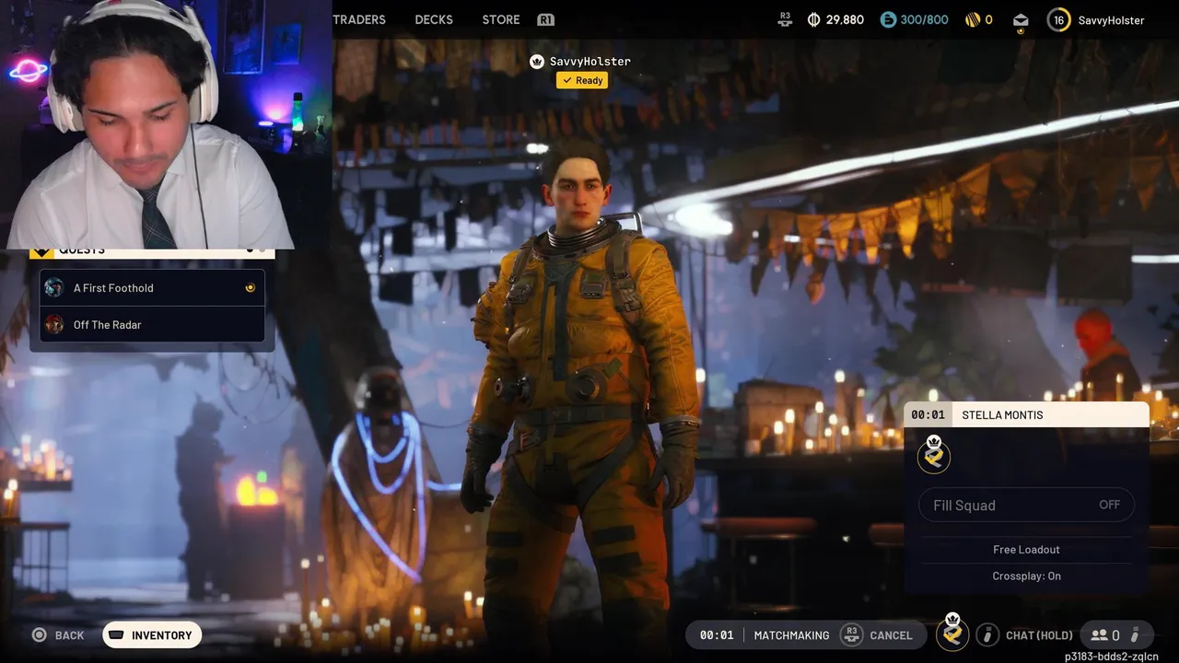
Task: Open the Inventory button
Action: point(152,634)
